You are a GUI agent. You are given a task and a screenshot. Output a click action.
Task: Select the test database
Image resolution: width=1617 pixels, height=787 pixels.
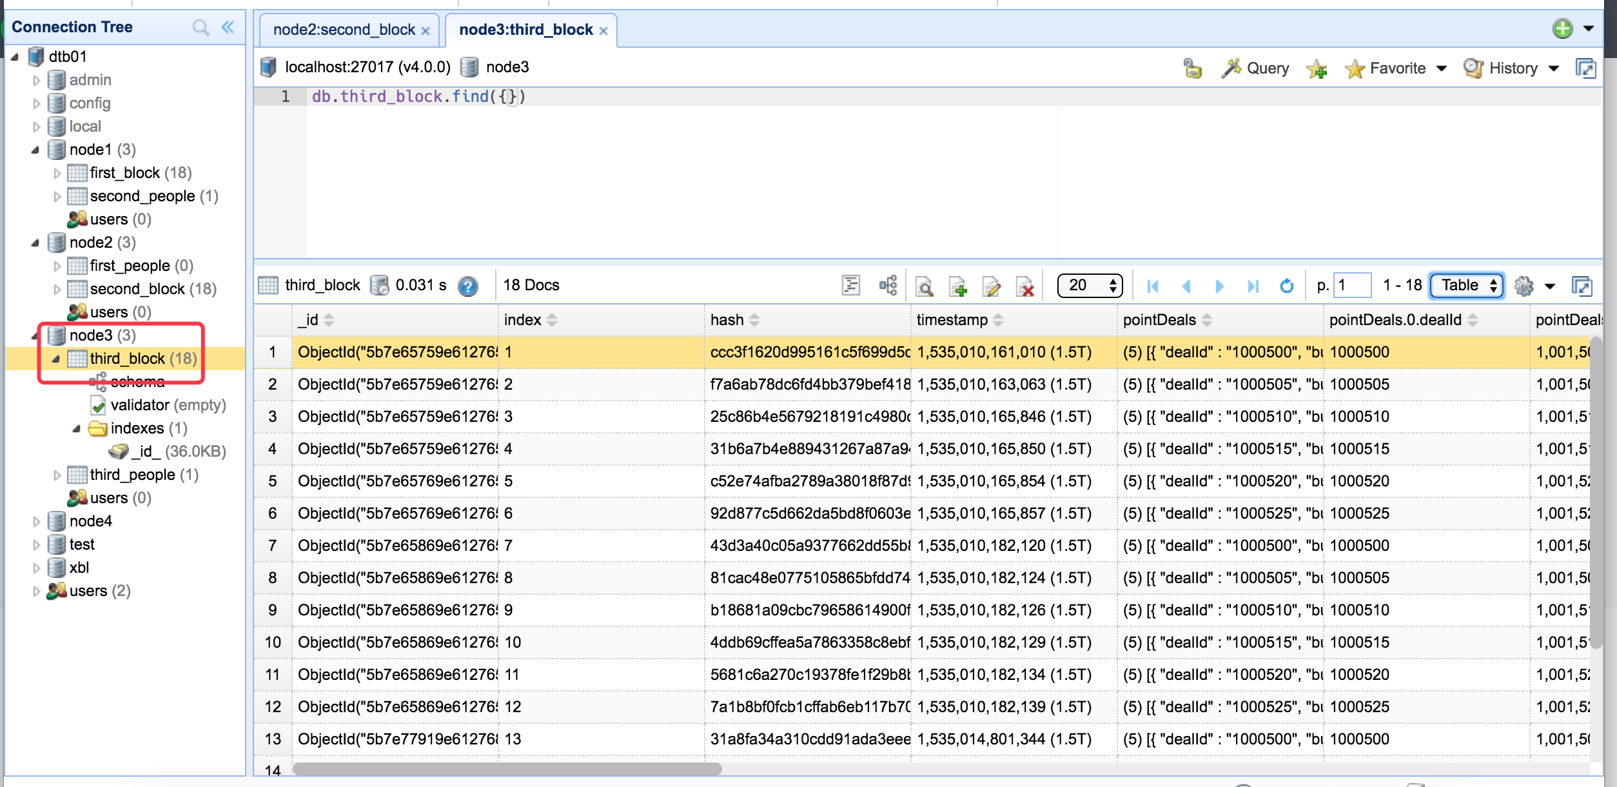tap(81, 544)
